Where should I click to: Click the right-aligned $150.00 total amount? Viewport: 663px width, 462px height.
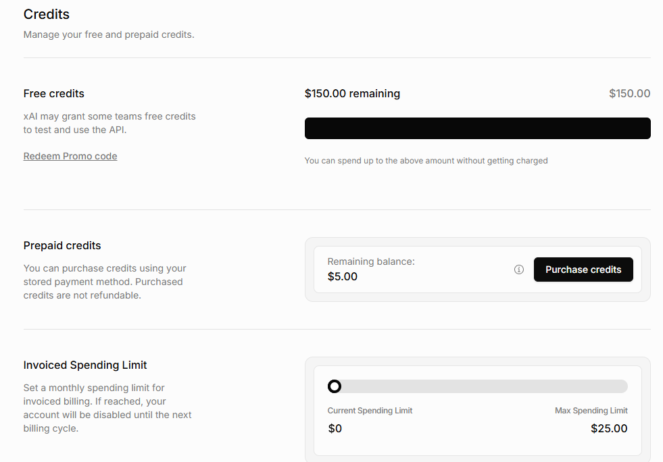tap(630, 93)
